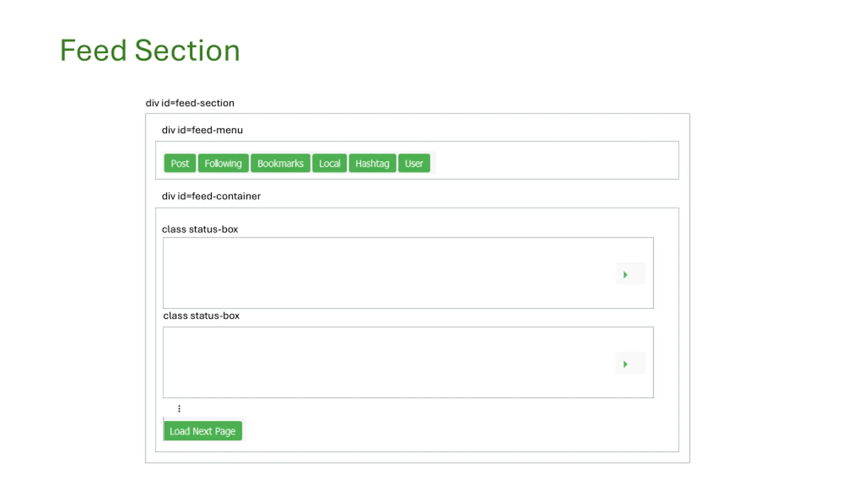Screen dimensions: 864x486
Task: Click the div id=feed-container label
Action: 211,196
